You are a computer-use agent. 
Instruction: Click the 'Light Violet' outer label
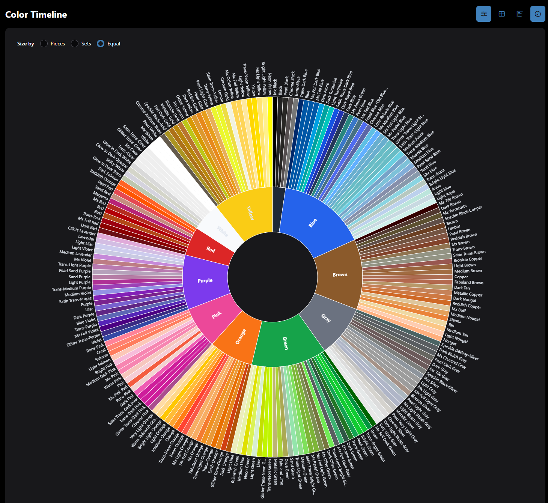coord(82,248)
